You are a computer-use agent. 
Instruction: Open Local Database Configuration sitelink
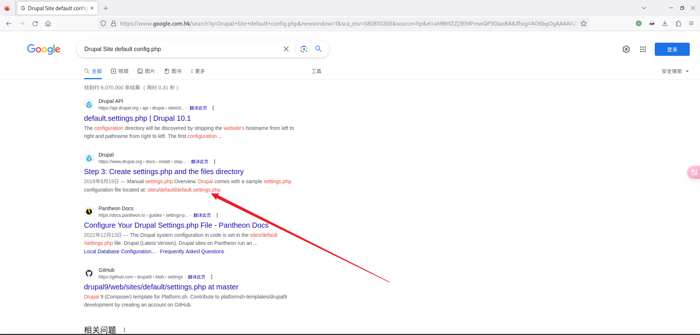[120, 251]
